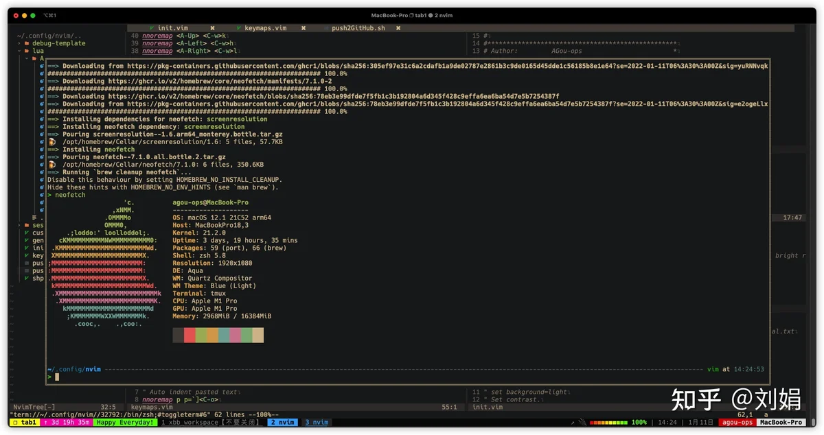Screen dimensions: 824x435
Task: Click the agou-ops@MacBook-Pro neofetch header
Action: point(211,202)
